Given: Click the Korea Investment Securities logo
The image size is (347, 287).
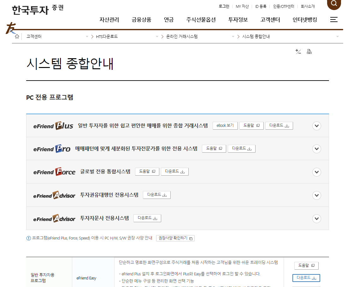Looking at the screenshot, I should click(x=38, y=10).
